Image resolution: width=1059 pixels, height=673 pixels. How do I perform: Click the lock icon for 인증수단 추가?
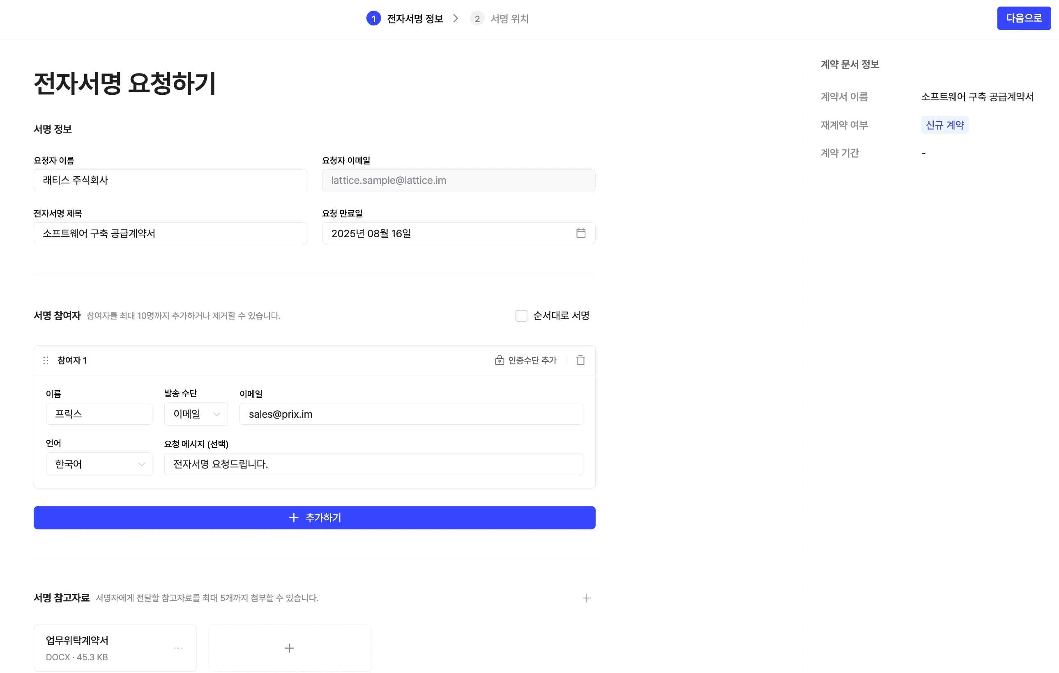tap(499, 360)
